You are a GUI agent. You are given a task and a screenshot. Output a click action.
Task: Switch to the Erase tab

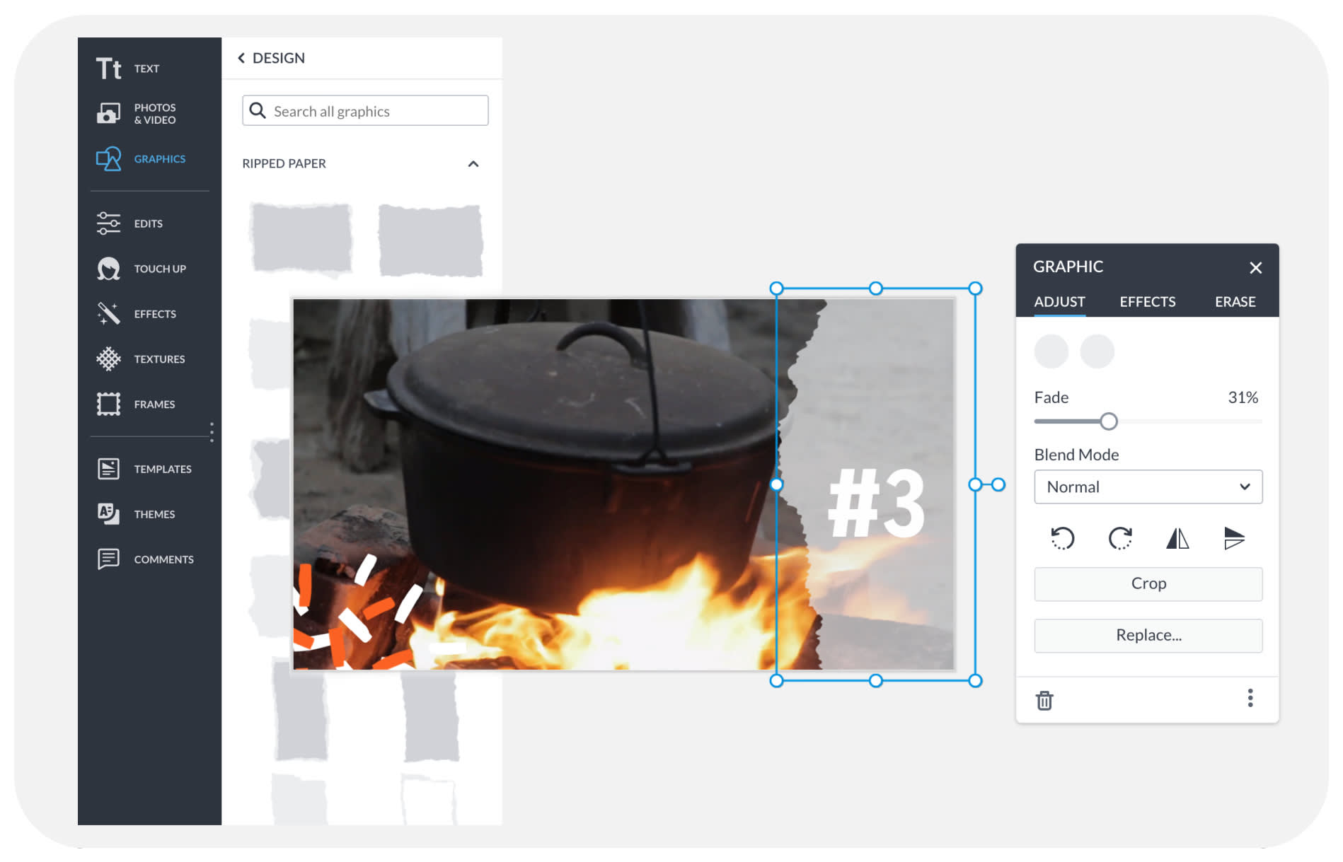tap(1235, 302)
